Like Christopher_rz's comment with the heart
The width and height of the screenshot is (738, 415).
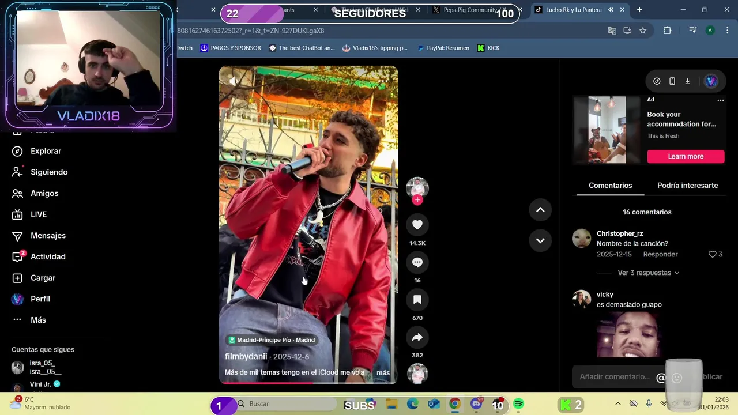coord(712,254)
